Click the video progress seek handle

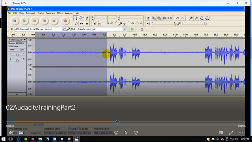[x=117, y=122]
